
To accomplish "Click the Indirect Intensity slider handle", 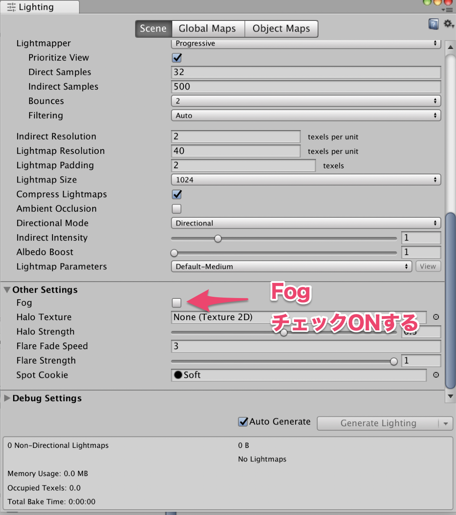I will (217, 238).
